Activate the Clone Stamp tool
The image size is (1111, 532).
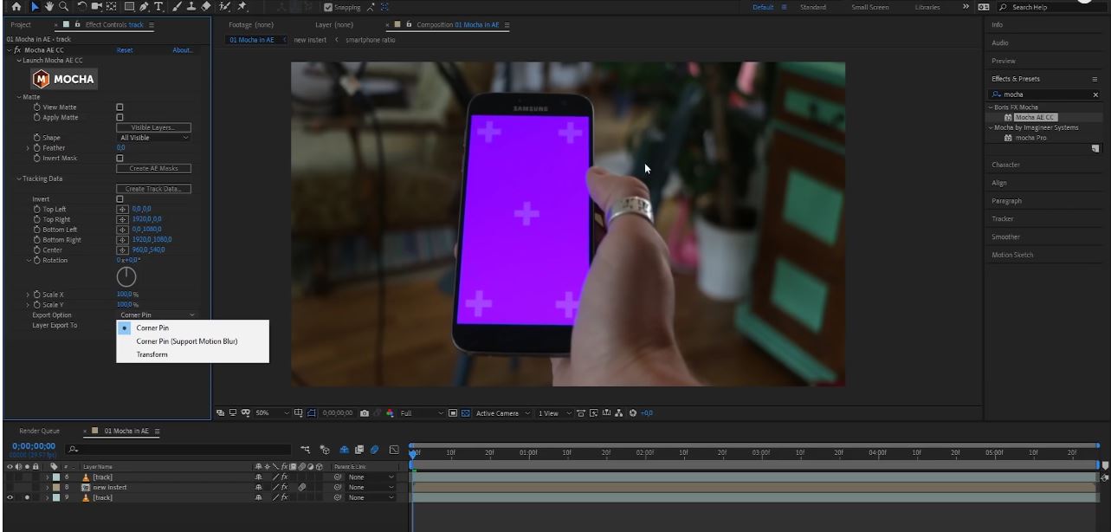[191, 7]
